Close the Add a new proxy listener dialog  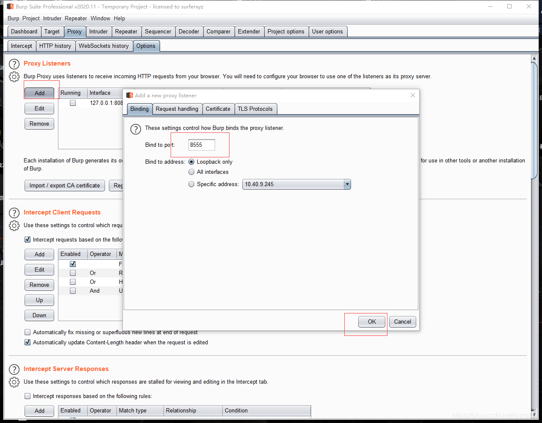pyautogui.click(x=413, y=95)
